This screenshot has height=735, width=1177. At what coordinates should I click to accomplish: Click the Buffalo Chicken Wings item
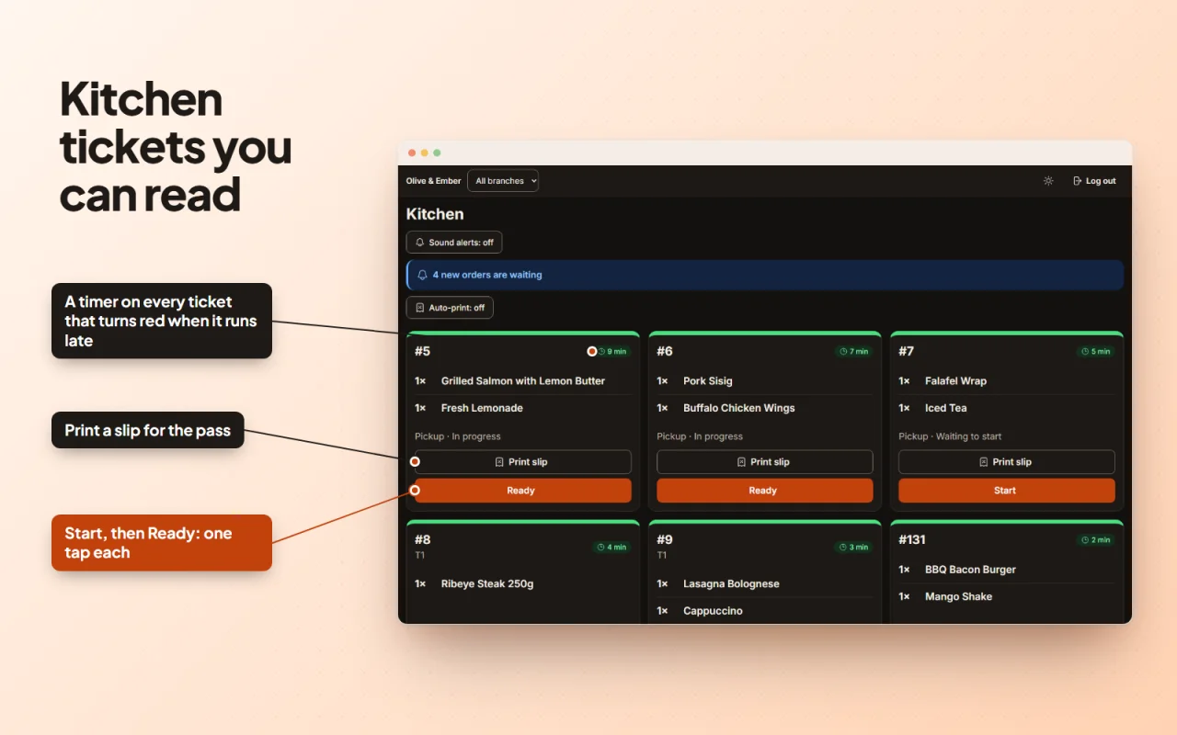tap(739, 408)
